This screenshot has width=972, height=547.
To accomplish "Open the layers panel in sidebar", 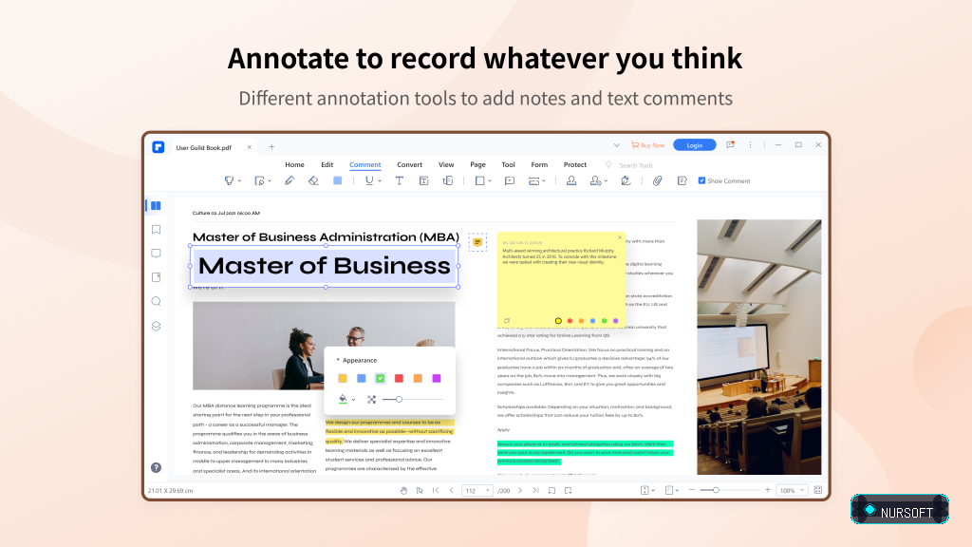I will pyautogui.click(x=157, y=327).
